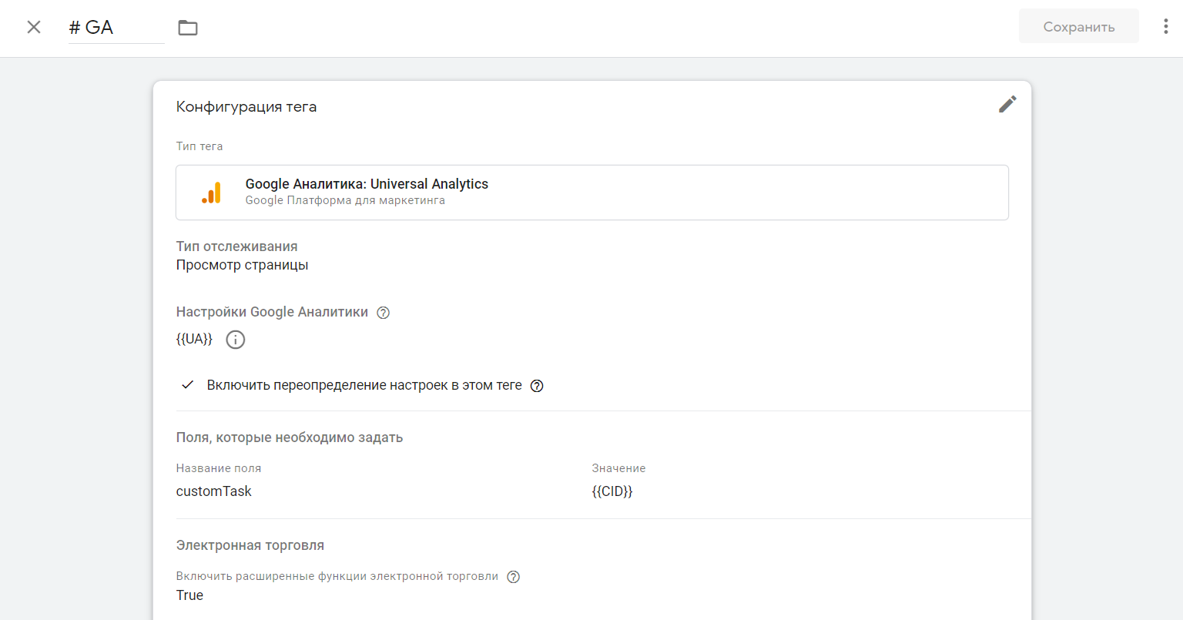Image resolution: width=1183 pixels, height=620 pixels.
Task: Click the orange Google Analytics logo icon
Action: 211,193
